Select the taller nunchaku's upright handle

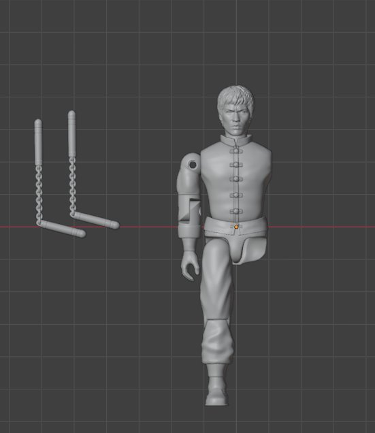tap(71, 133)
